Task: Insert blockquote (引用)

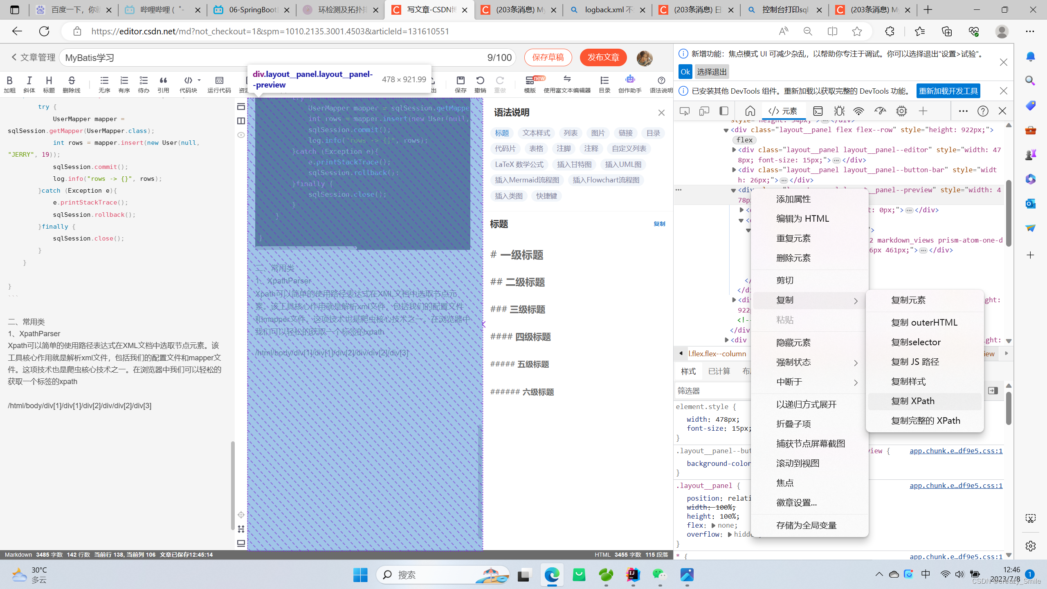Action: [x=163, y=84]
